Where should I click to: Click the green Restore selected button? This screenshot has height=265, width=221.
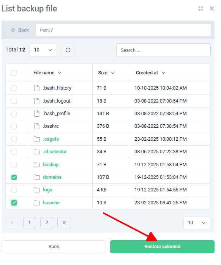162,247
